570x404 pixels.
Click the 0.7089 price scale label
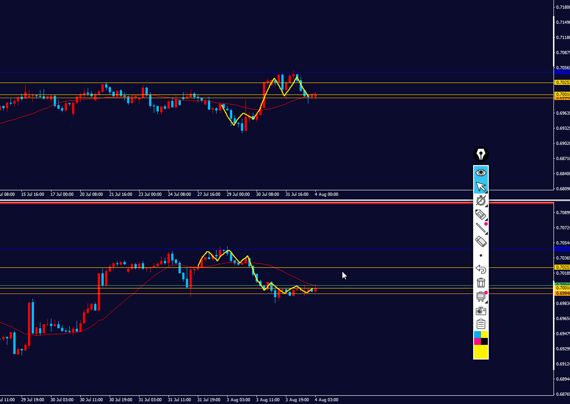563,212
